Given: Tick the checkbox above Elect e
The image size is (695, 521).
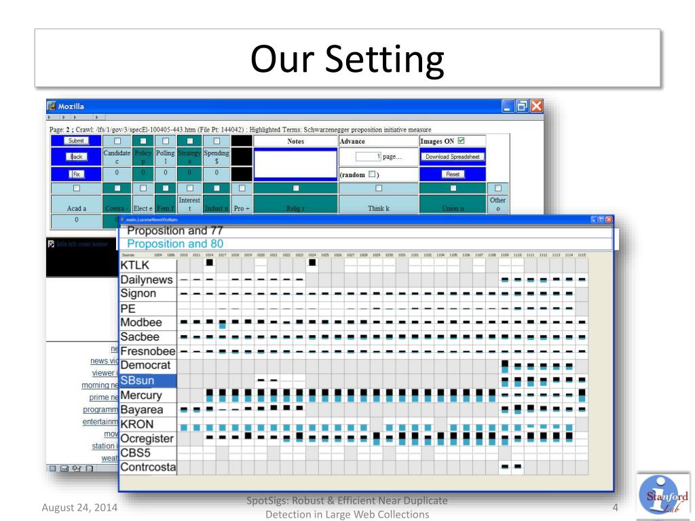Looking at the screenshot, I should tap(143, 189).
